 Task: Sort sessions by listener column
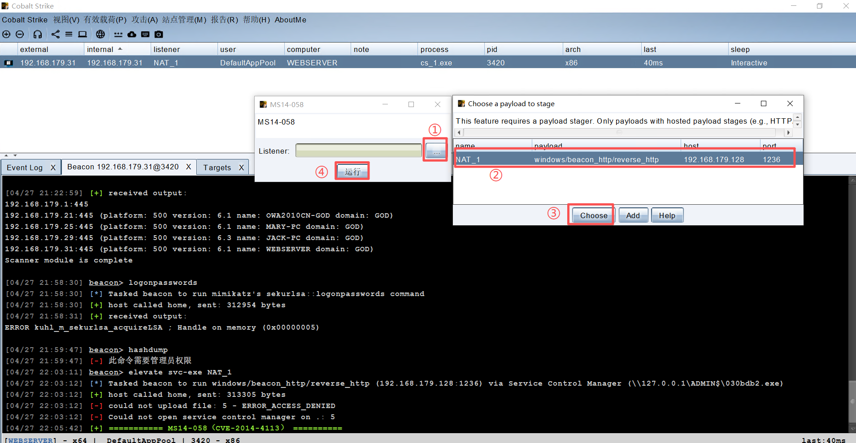point(184,49)
